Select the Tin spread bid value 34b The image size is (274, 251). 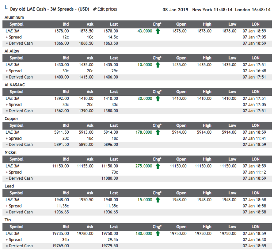tap(65, 240)
